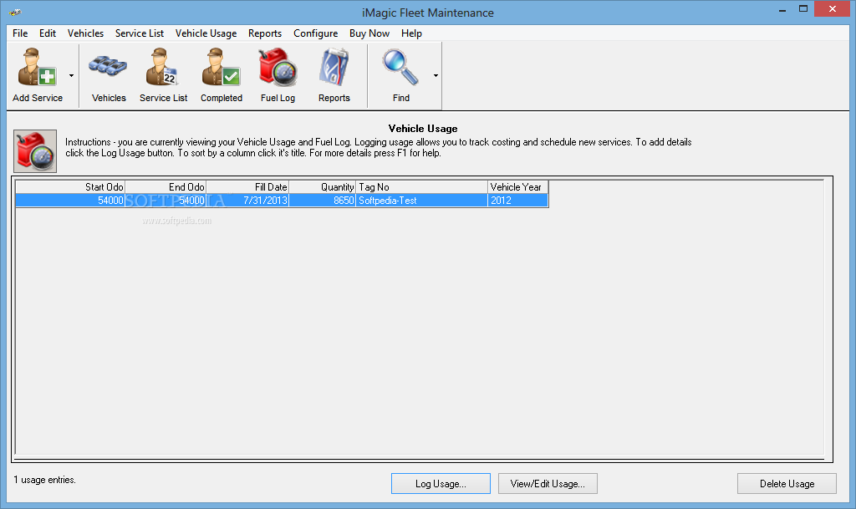The width and height of the screenshot is (856, 509).
Task: Minimize the iMagic Fleet Maintenance window
Action: (782, 10)
